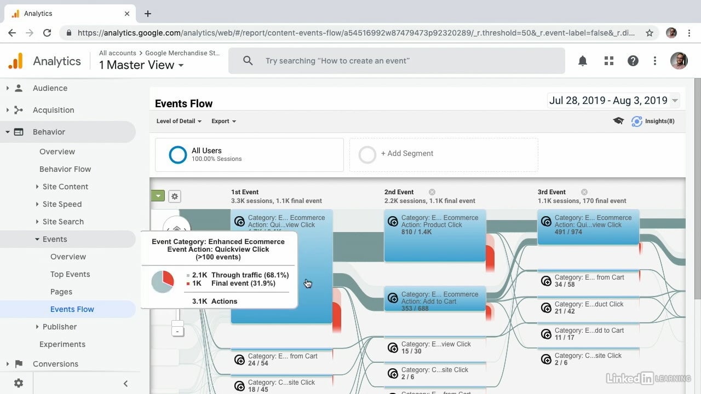Viewport: 701px width, 394px height.
Task: Open the three-dot more options menu
Action: click(x=655, y=61)
